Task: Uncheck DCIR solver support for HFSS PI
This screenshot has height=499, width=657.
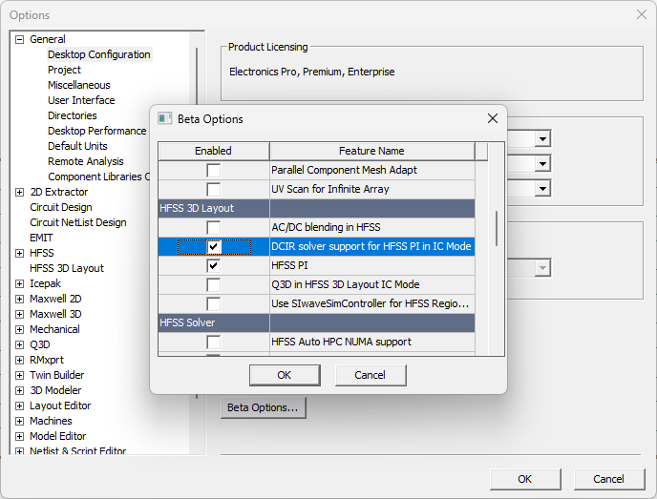Action: click(x=214, y=246)
